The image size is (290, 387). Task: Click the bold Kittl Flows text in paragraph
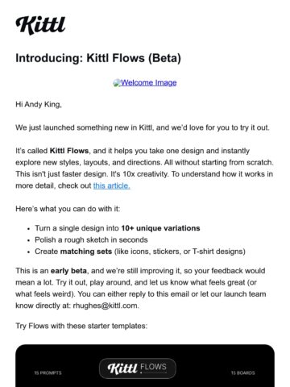click(x=69, y=151)
